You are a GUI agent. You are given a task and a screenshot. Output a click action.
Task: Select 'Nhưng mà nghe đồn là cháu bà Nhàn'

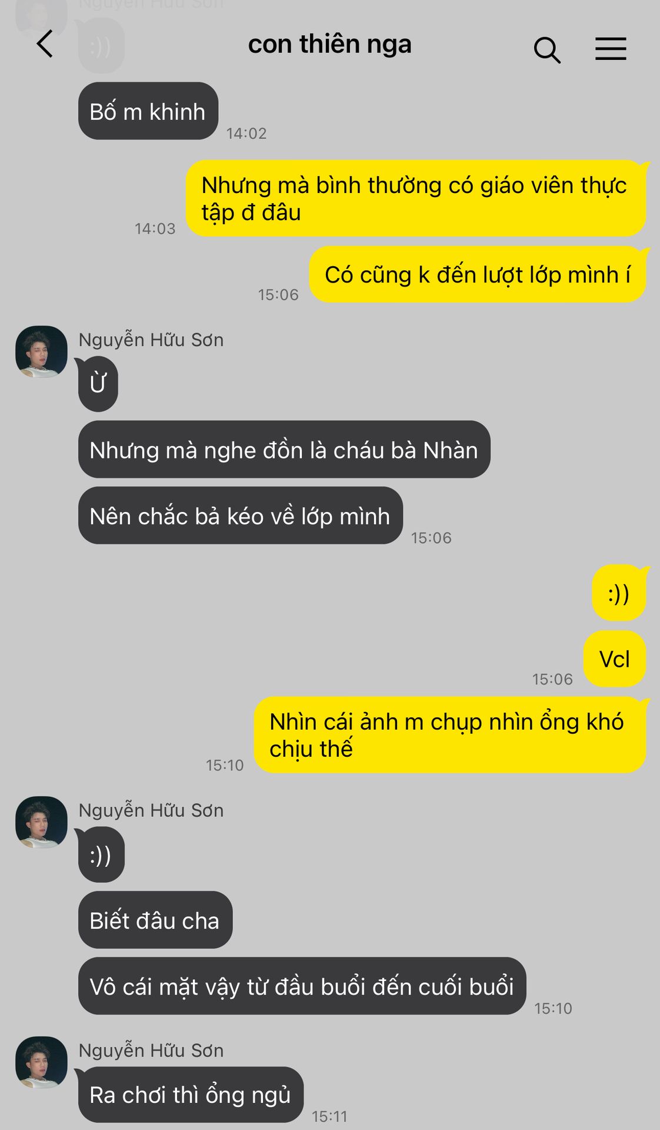284,450
